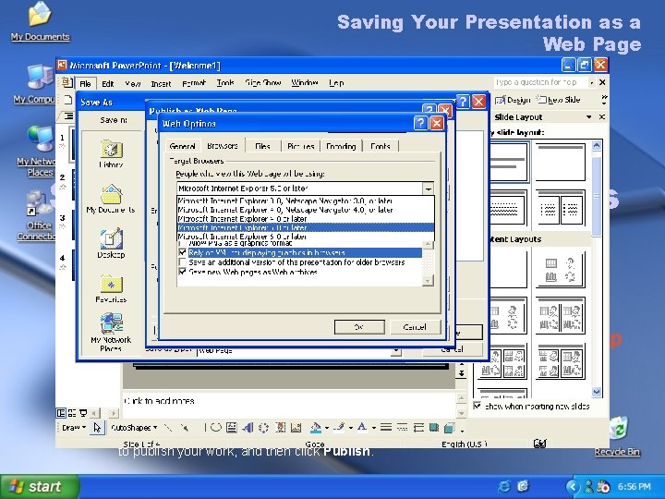Select the Line drawing tool
The image size is (665, 499).
(168, 427)
